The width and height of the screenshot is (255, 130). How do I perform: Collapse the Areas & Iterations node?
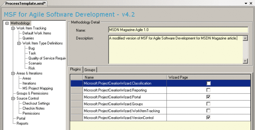13,74
